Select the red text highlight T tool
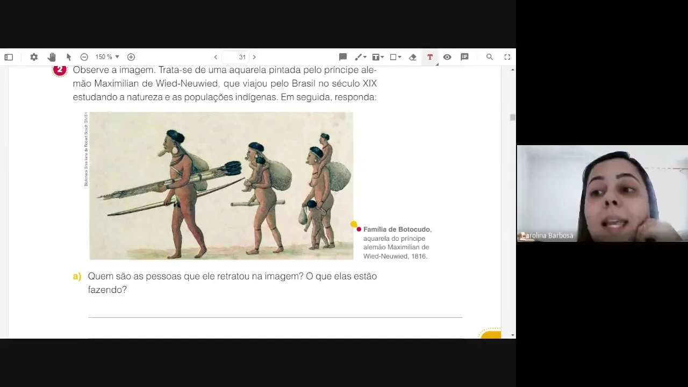 tap(430, 57)
